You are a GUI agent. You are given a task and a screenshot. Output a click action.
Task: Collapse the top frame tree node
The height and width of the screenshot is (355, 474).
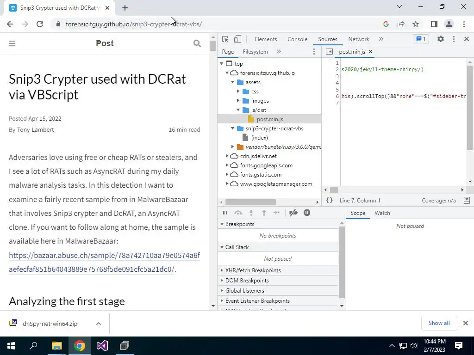(222, 63)
